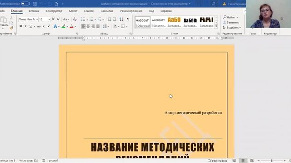The width and height of the screenshot is (291, 163).
Task: Justify paragraph text
Action: (98, 26)
